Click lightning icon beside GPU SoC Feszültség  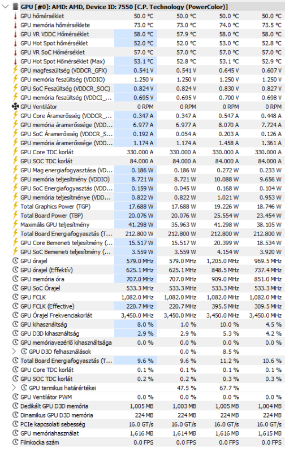[x=15, y=88]
